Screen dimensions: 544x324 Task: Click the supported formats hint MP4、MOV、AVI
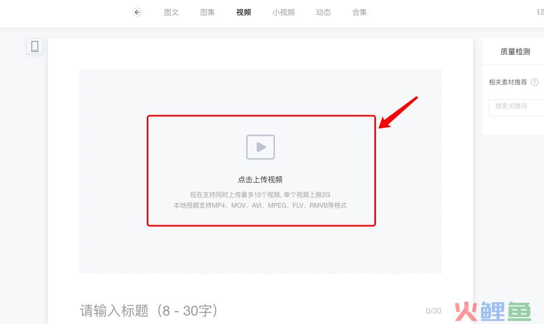(260, 206)
